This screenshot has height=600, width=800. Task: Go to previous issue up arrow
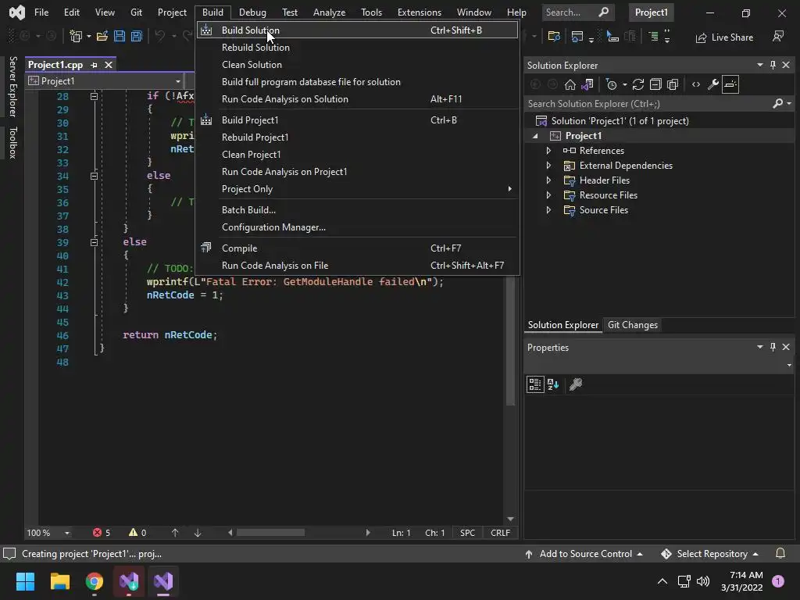coord(175,533)
